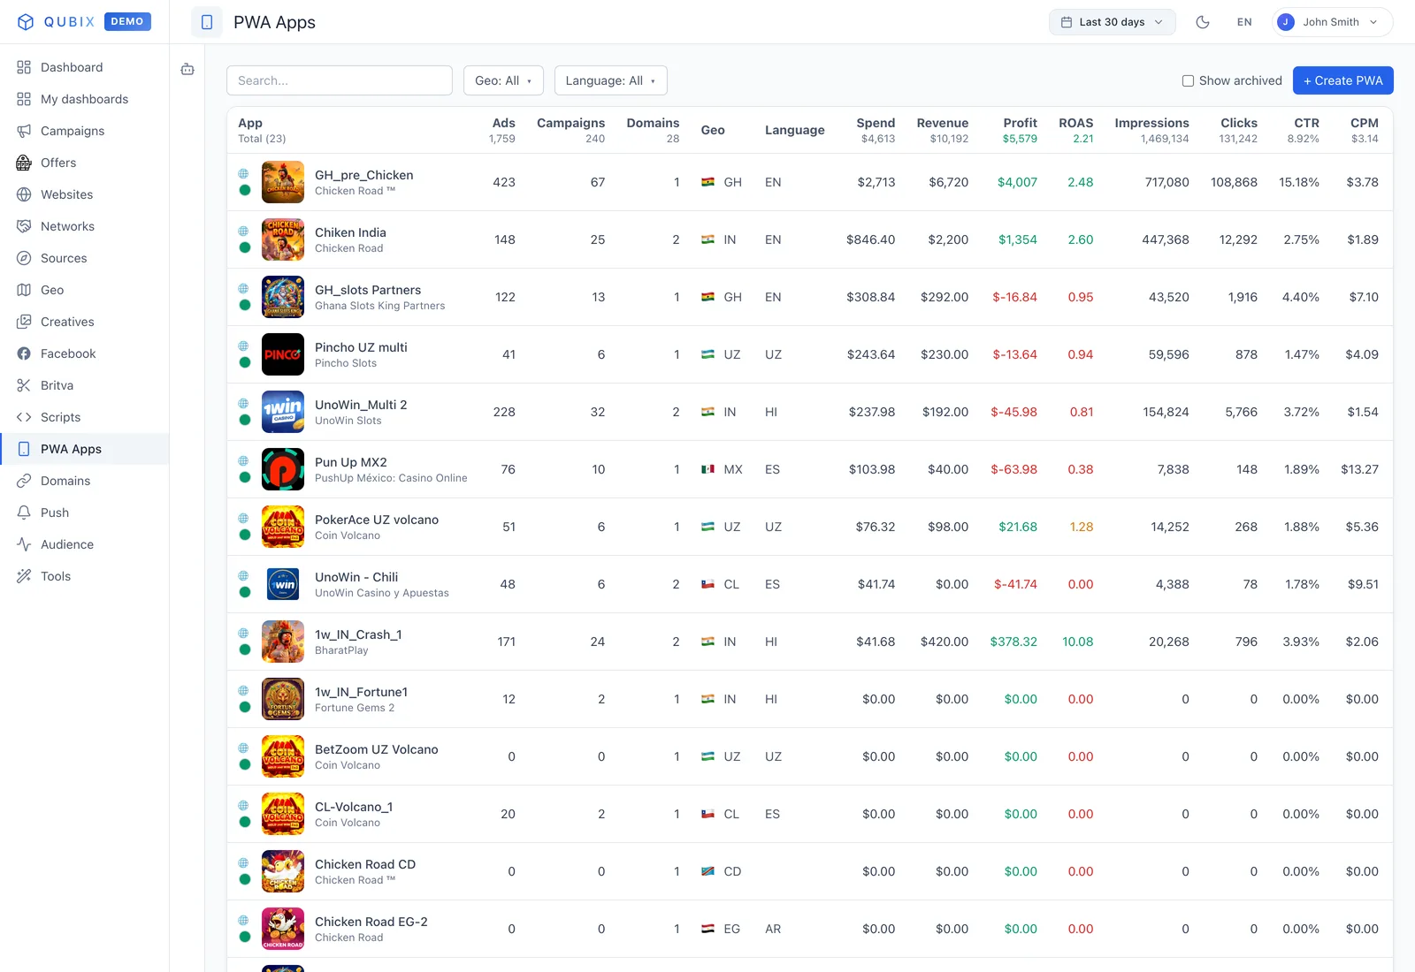
Task: Toggle dark mode moon icon
Action: tap(1203, 22)
